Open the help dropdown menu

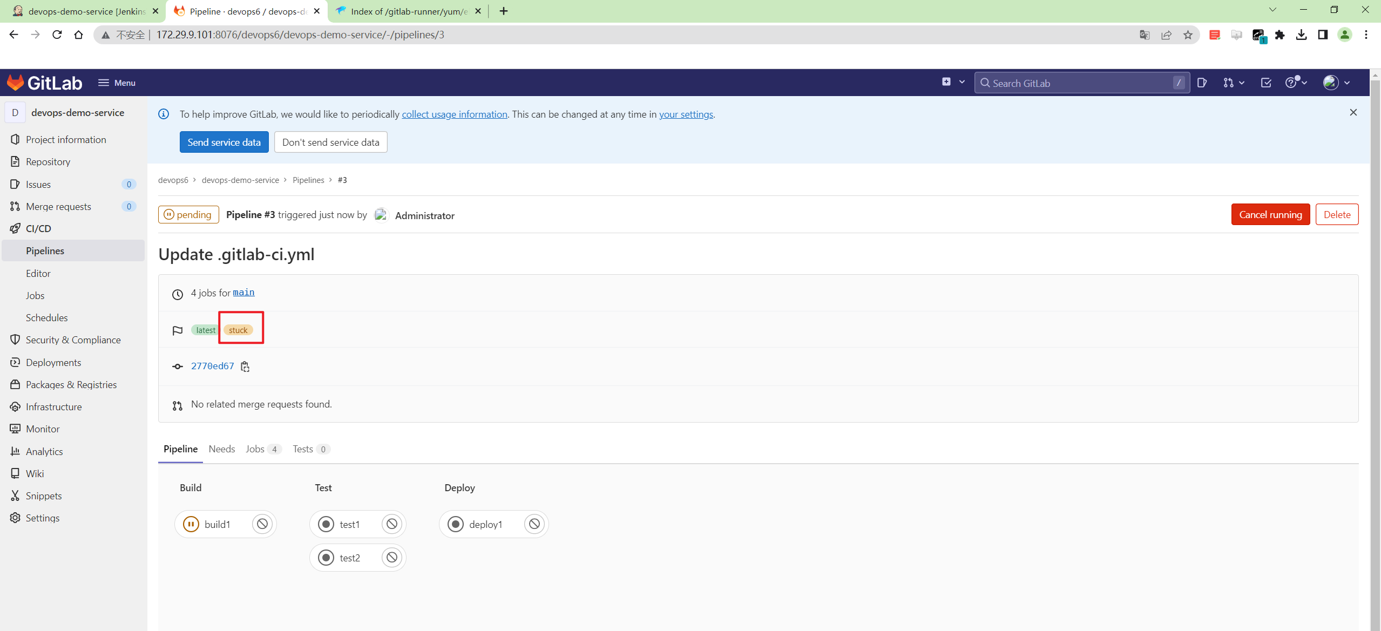coord(1296,83)
